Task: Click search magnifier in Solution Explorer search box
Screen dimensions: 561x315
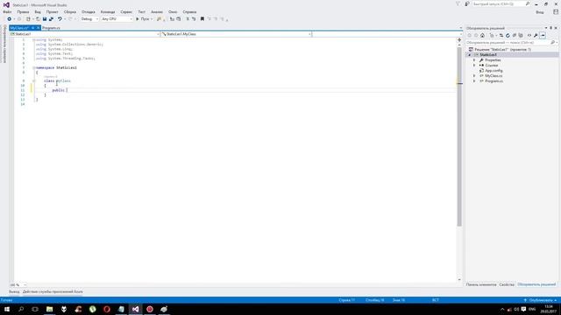Action: tap(552, 43)
